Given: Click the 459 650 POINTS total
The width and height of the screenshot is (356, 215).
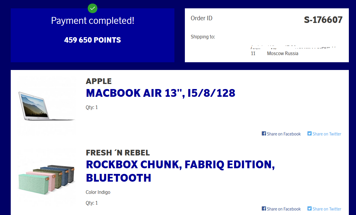Looking at the screenshot, I should coord(92,40).
